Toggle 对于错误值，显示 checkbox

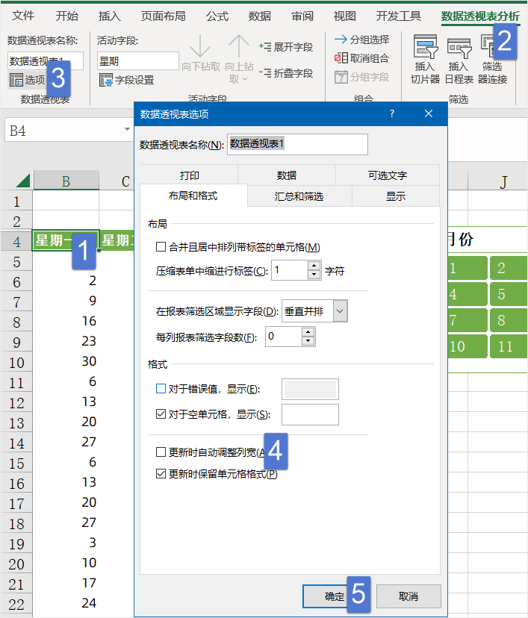point(161,389)
